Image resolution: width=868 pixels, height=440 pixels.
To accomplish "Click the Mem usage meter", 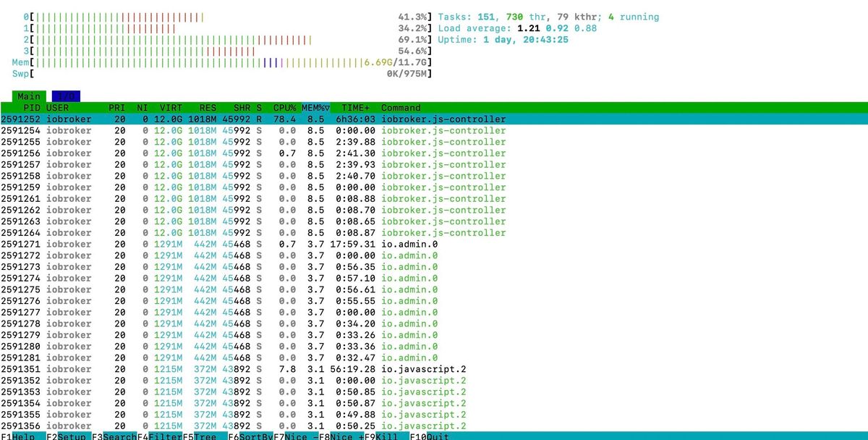I will [222, 63].
